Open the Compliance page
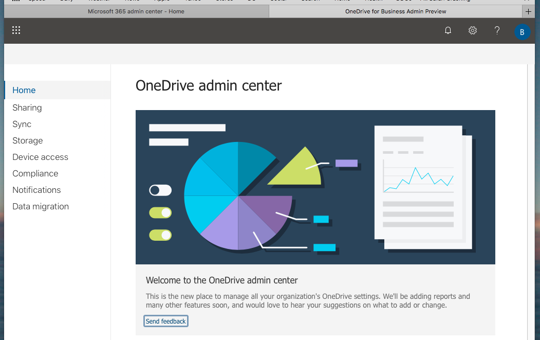Image resolution: width=540 pixels, height=340 pixels. (x=35, y=173)
